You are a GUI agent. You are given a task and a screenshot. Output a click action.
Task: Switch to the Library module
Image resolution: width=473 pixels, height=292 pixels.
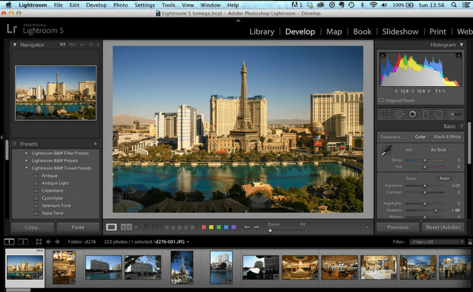point(261,31)
